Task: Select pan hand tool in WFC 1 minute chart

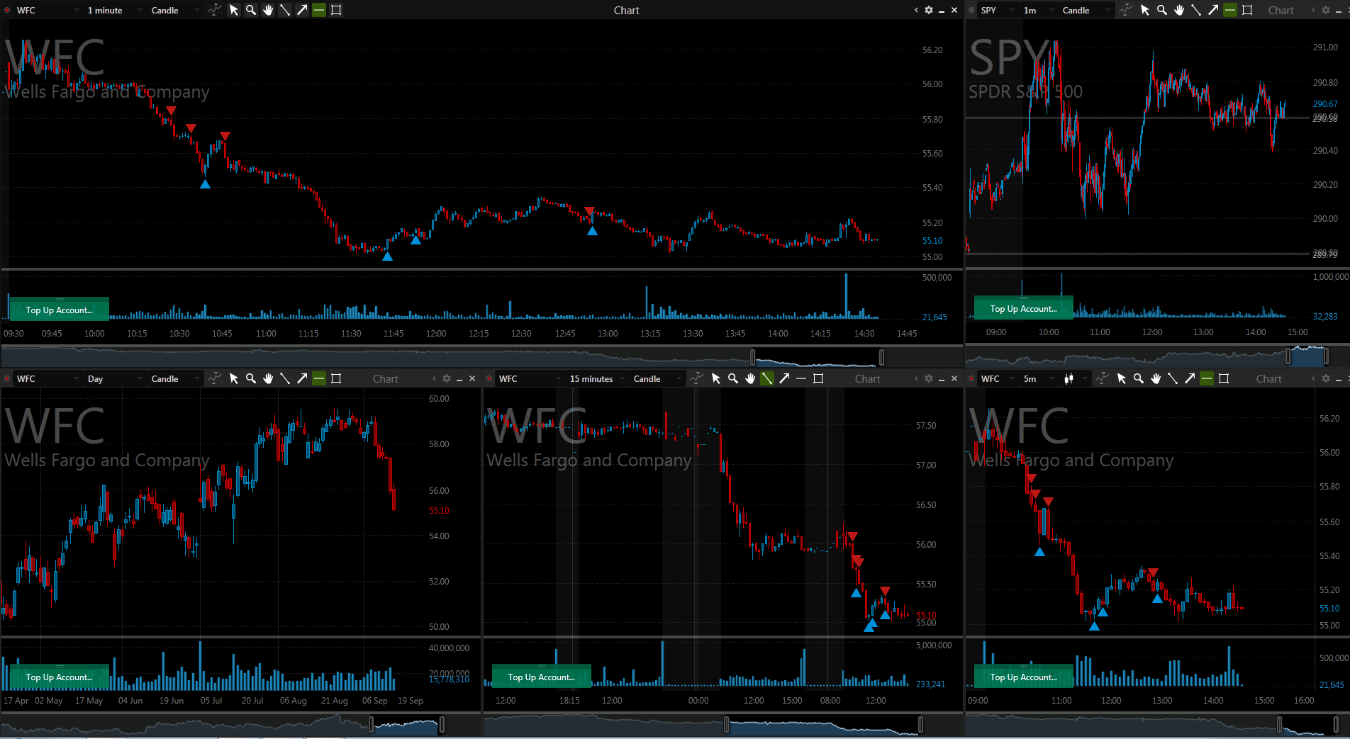Action: pos(268,10)
